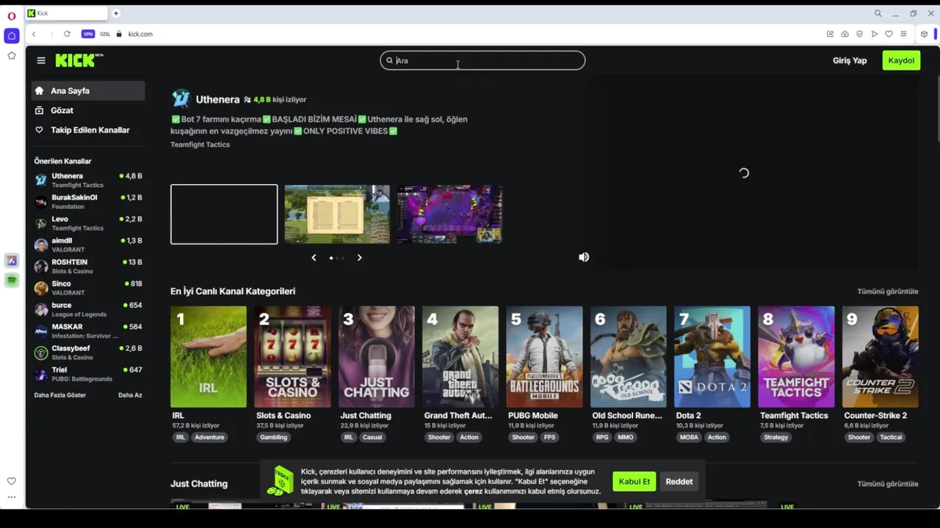Go back with browser back arrow
The image size is (940, 528).
[34, 34]
